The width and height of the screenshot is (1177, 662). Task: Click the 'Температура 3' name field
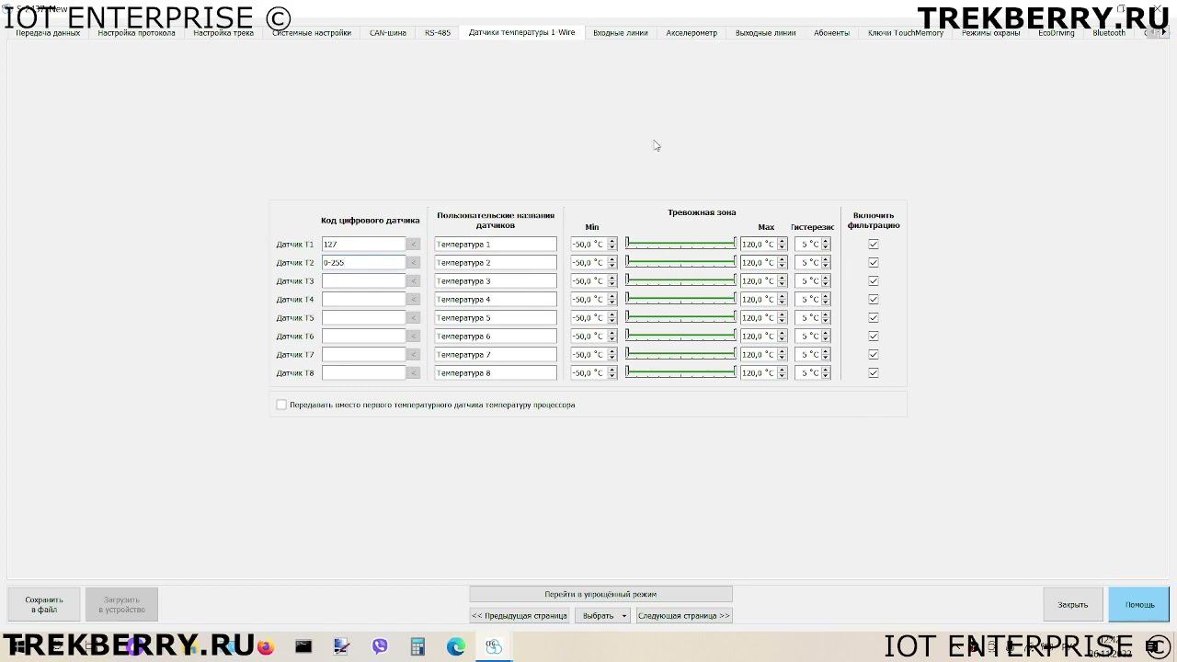tap(496, 281)
